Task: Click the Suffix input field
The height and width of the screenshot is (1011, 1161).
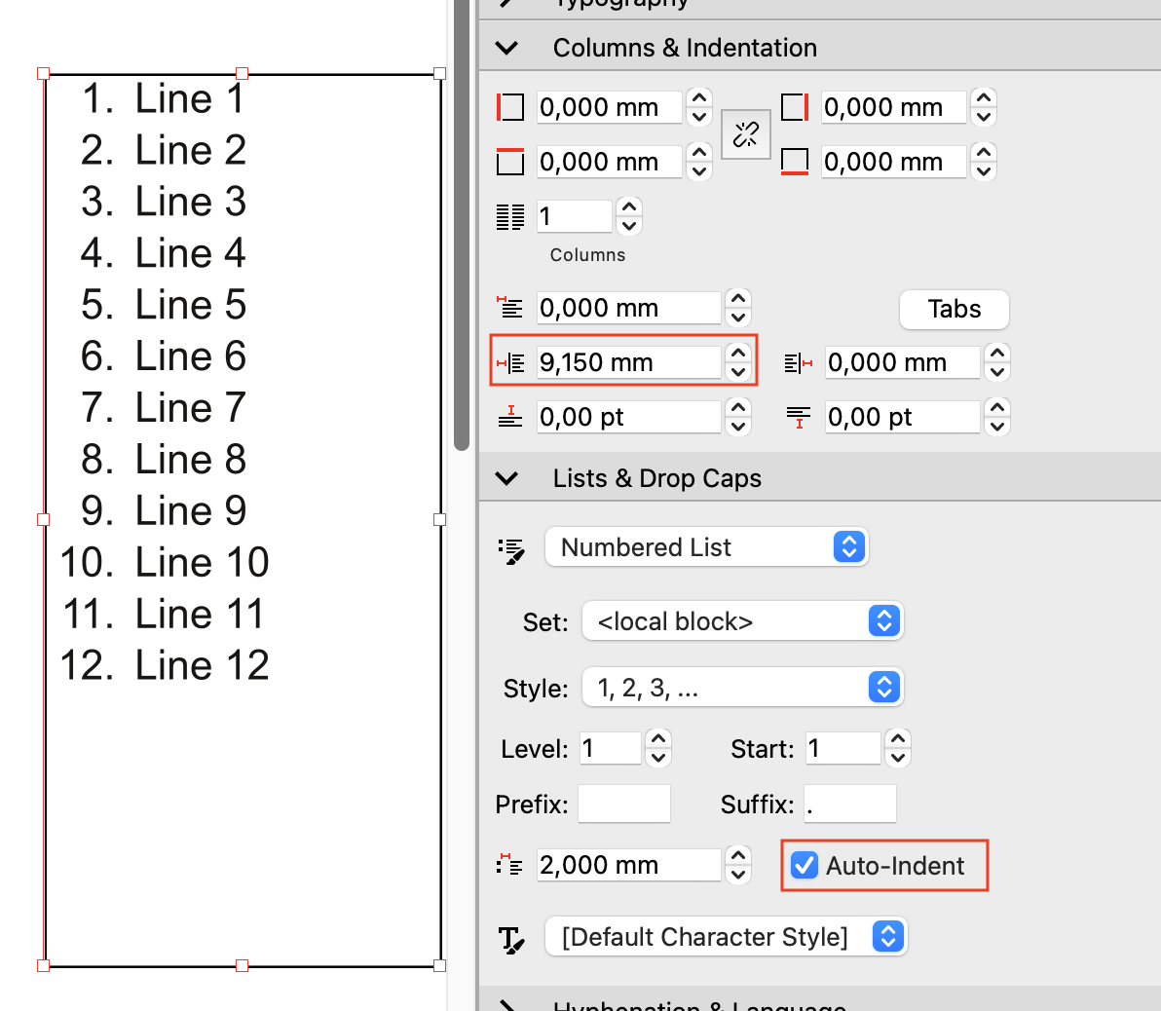Action: [x=849, y=805]
